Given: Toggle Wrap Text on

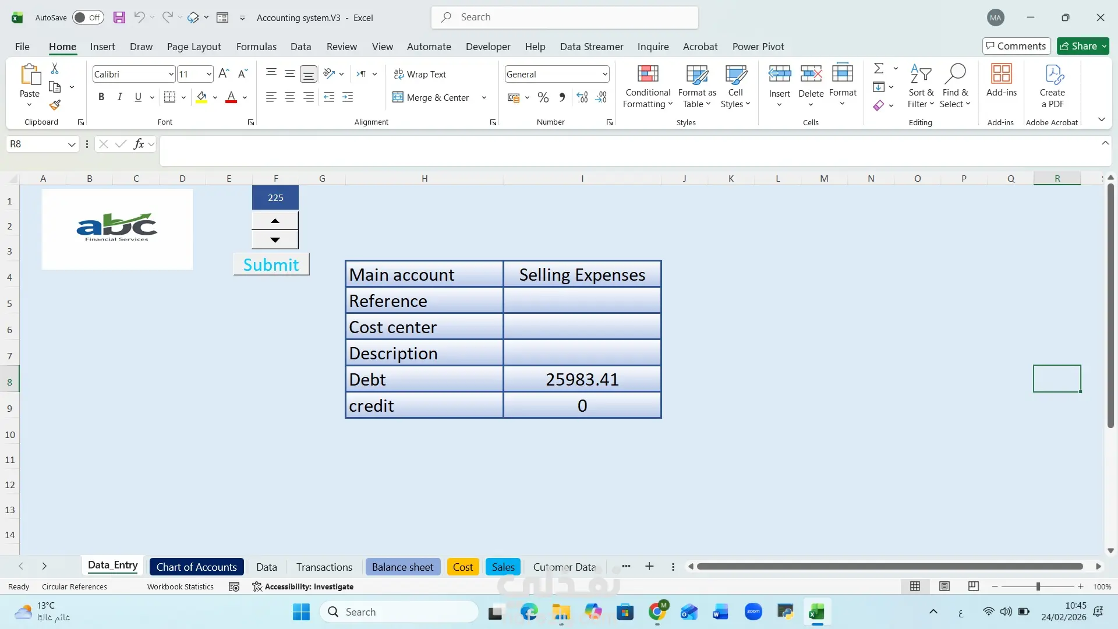Looking at the screenshot, I should pos(419,74).
